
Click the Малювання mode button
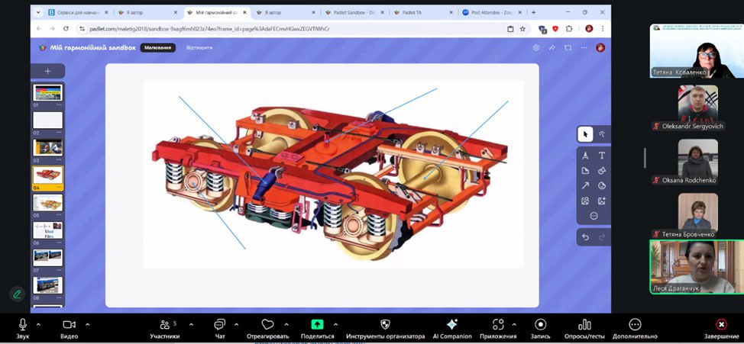pyautogui.click(x=157, y=47)
